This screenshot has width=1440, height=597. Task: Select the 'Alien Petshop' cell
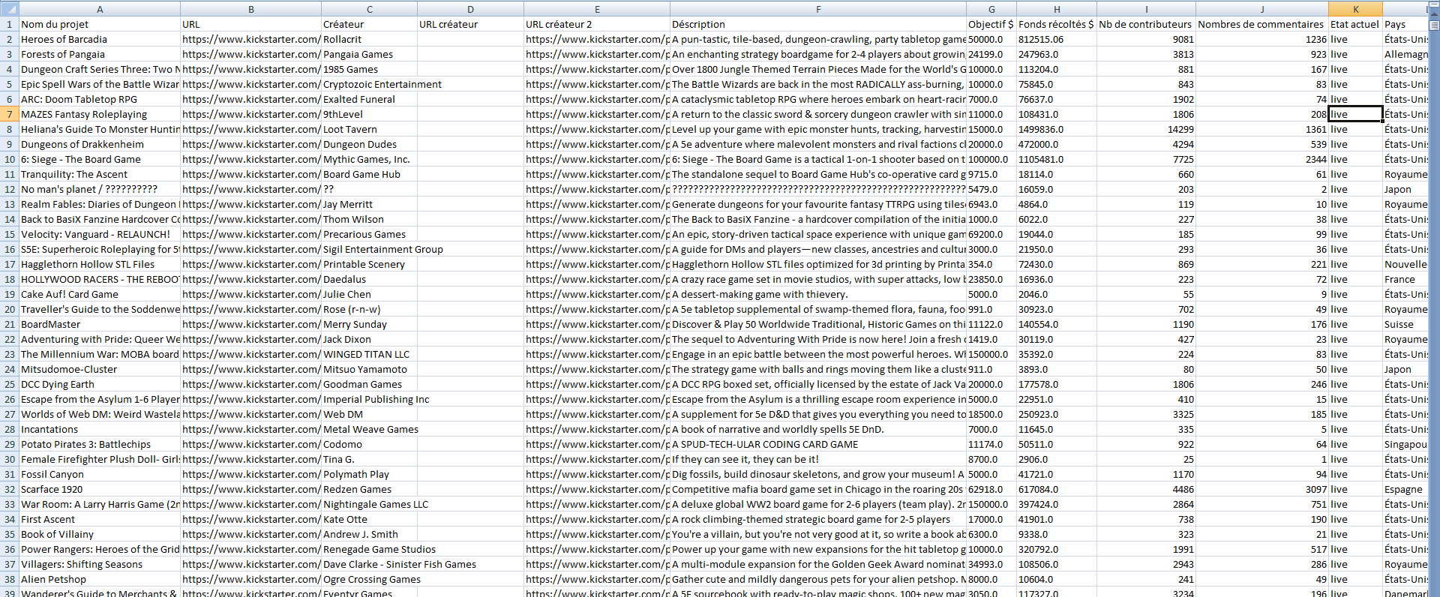click(x=100, y=579)
